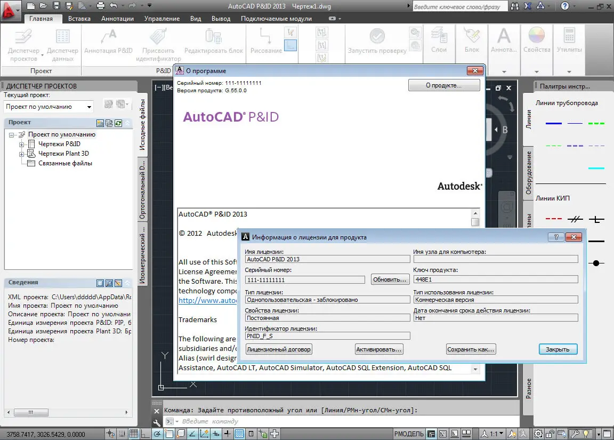
Task: Click the Серийный номер field in license dialog
Action: point(305,280)
